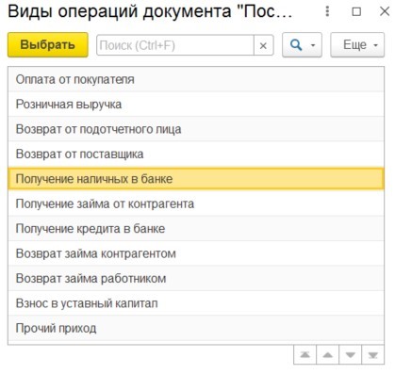Click into the Поиск (Ctrl+F) search field

(175, 45)
